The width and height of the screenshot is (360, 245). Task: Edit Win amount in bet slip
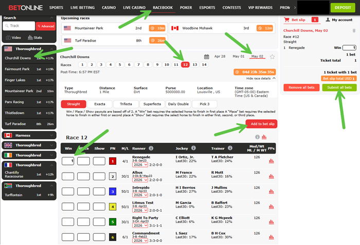[349, 48]
